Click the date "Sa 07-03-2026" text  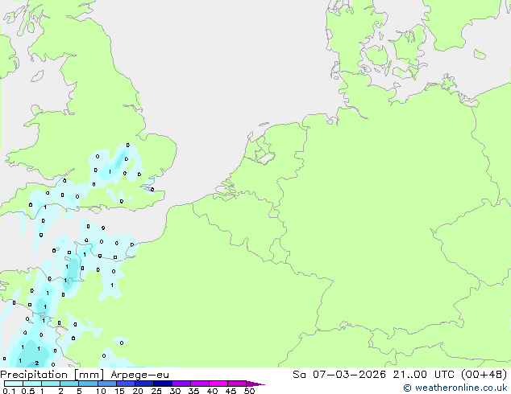(x=339, y=375)
